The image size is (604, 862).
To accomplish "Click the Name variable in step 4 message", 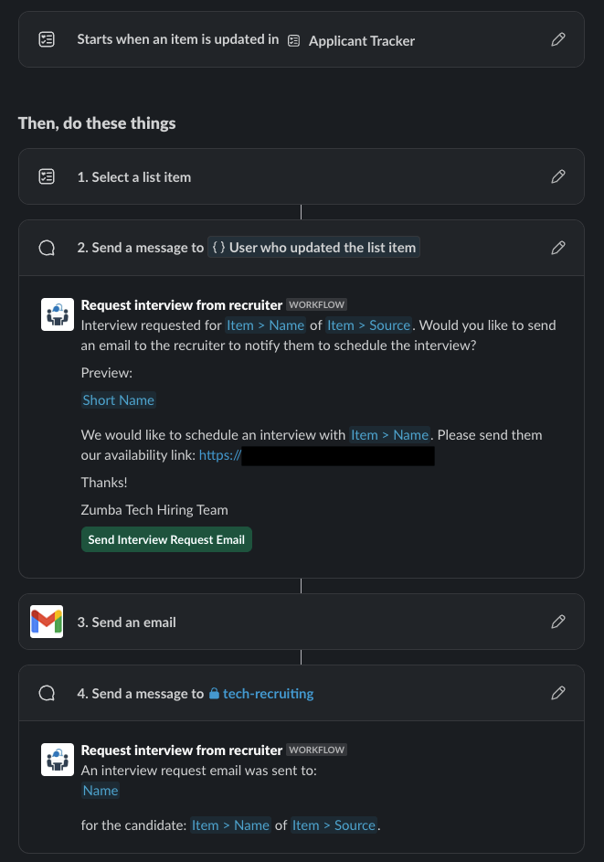I will (x=101, y=791).
